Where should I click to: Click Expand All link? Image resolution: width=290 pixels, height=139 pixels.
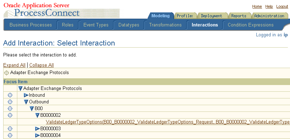tap(14, 65)
